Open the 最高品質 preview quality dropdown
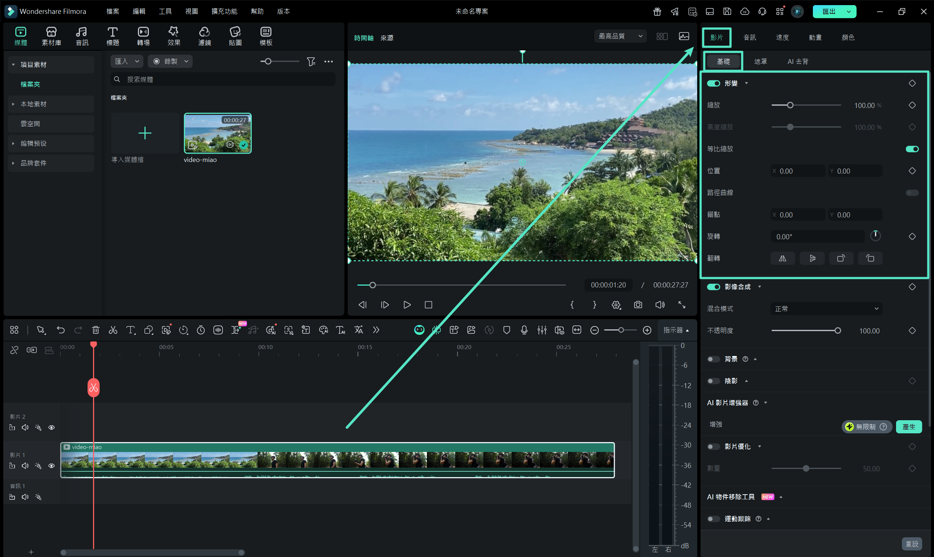The height and width of the screenshot is (557, 934). [620, 36]
